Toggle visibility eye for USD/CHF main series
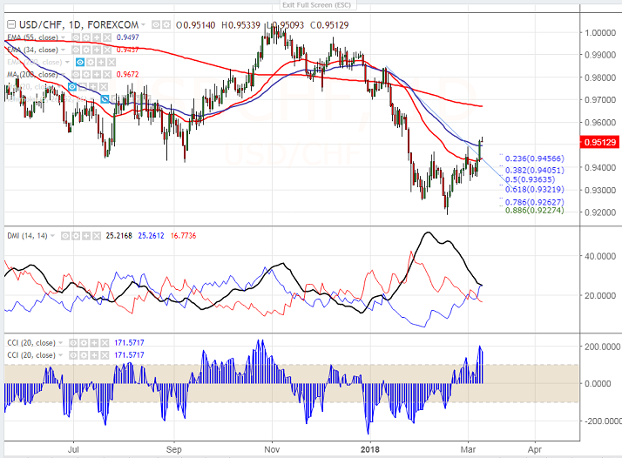The height and width of the screenshot is (458, 622). [x=156, y=25]
